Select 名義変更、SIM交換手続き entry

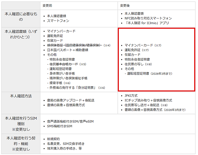pyautogui.click(x=66, y=144)
